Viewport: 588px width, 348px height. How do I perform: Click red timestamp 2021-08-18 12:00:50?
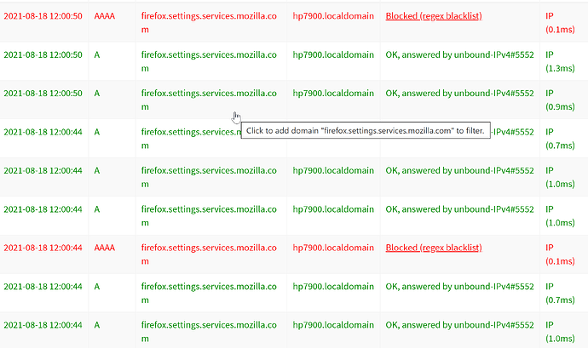[x=43, y=16]
